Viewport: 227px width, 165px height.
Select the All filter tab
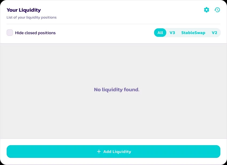tap(160, 33)
